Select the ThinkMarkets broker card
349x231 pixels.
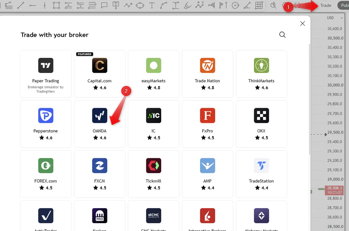(x=261, y=74)
